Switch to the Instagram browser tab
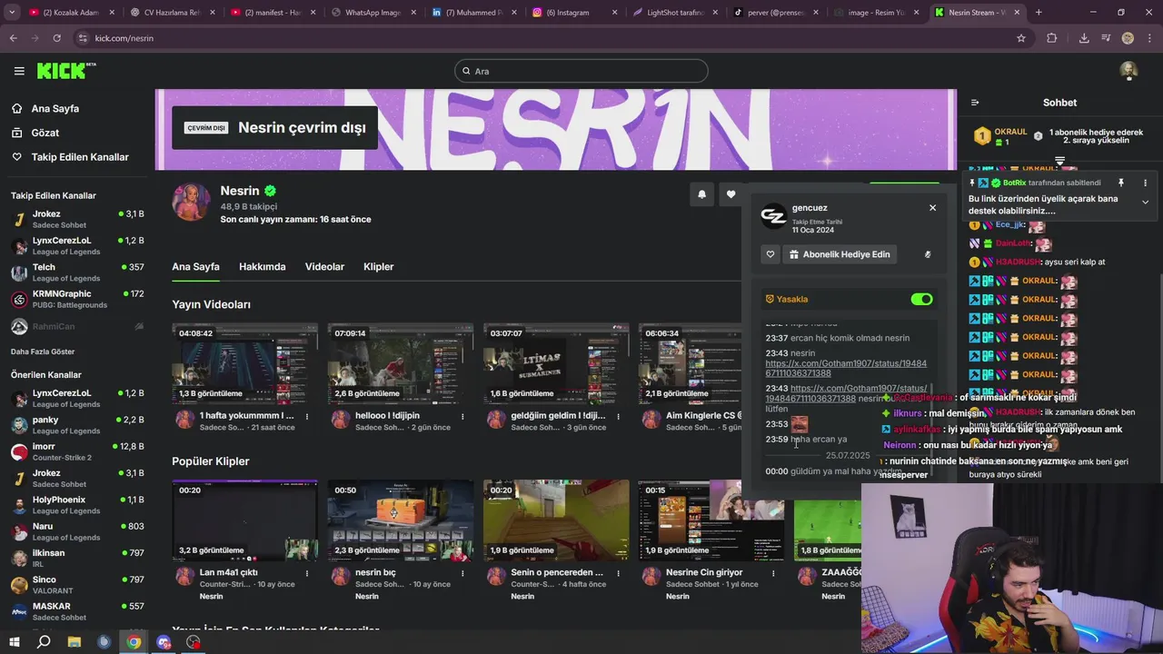Viewport: 1163px width, 654px height. 572,13
